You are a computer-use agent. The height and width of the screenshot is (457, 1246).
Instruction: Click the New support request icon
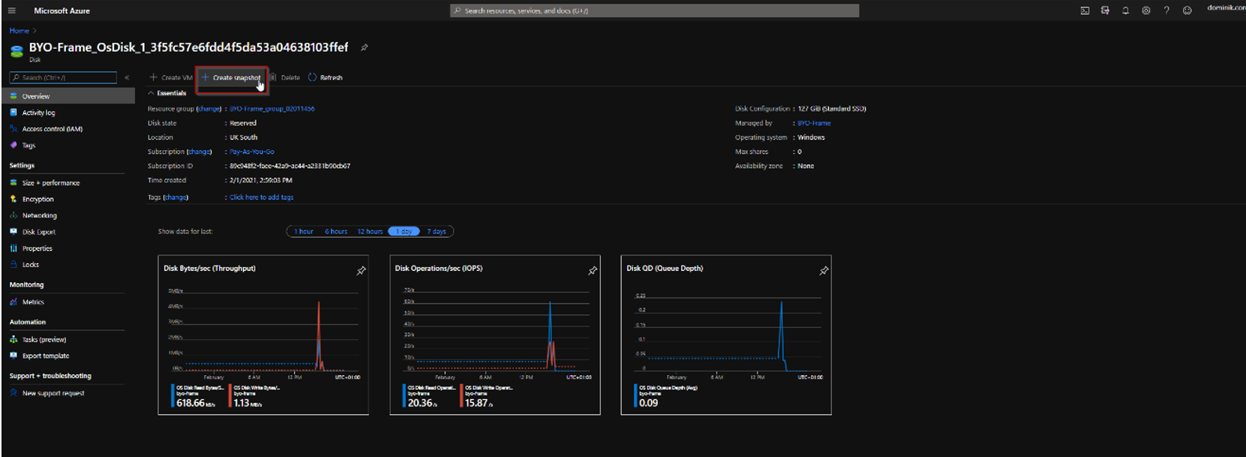14,392
